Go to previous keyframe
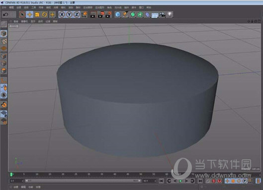This screenshot has height=190, width=263. click(x=169, y=181)
